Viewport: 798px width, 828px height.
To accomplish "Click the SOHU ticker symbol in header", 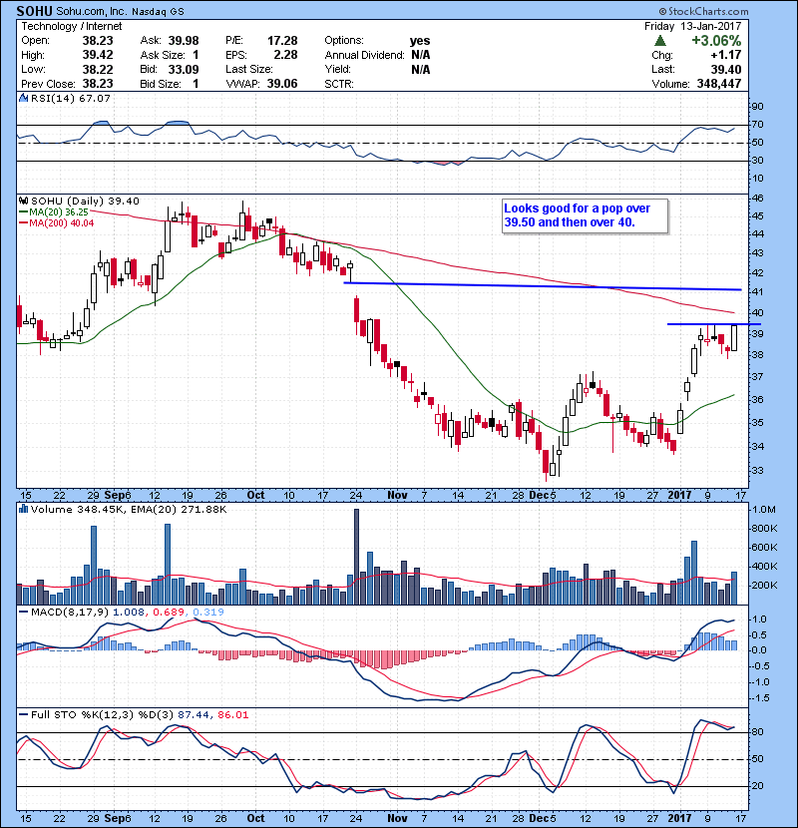I will pyautogui.click(x=34, y=11).
